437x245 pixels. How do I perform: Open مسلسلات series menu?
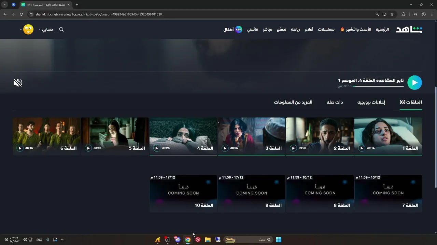[326, 29]
